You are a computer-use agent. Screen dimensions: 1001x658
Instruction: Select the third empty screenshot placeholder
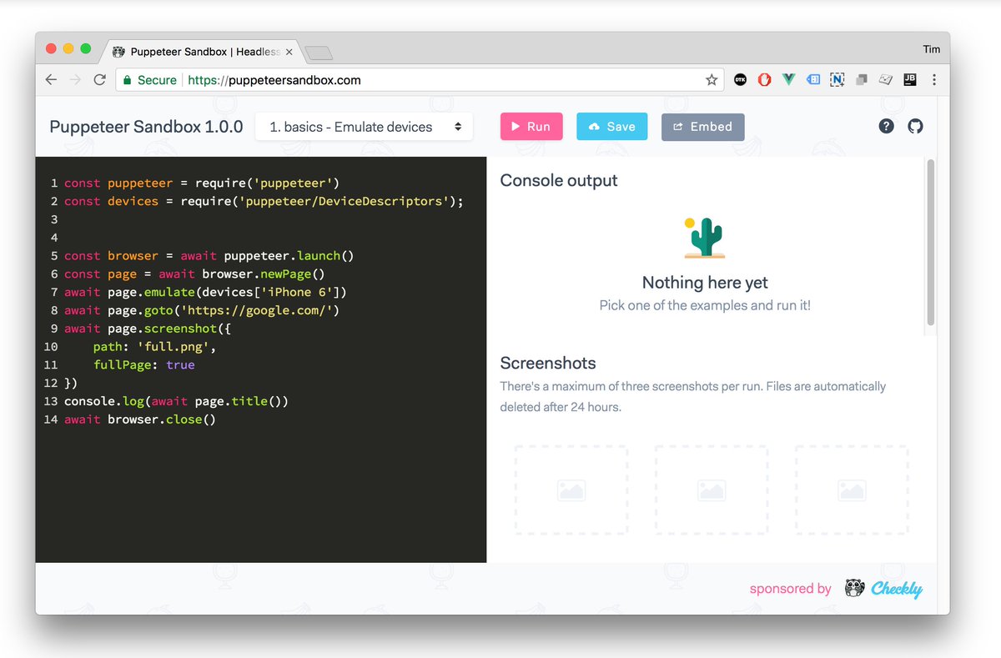[x=852, y=490]
